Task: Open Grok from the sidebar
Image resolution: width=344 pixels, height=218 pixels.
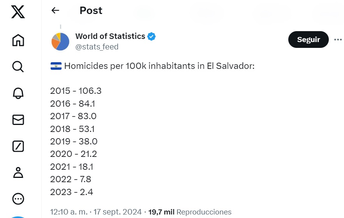Action: click(18, 146)
